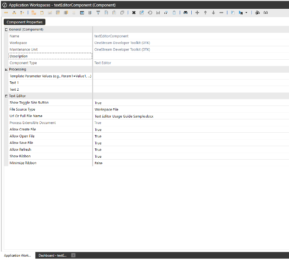Click the dark dashboard window toolbar icon

[82, 12]
